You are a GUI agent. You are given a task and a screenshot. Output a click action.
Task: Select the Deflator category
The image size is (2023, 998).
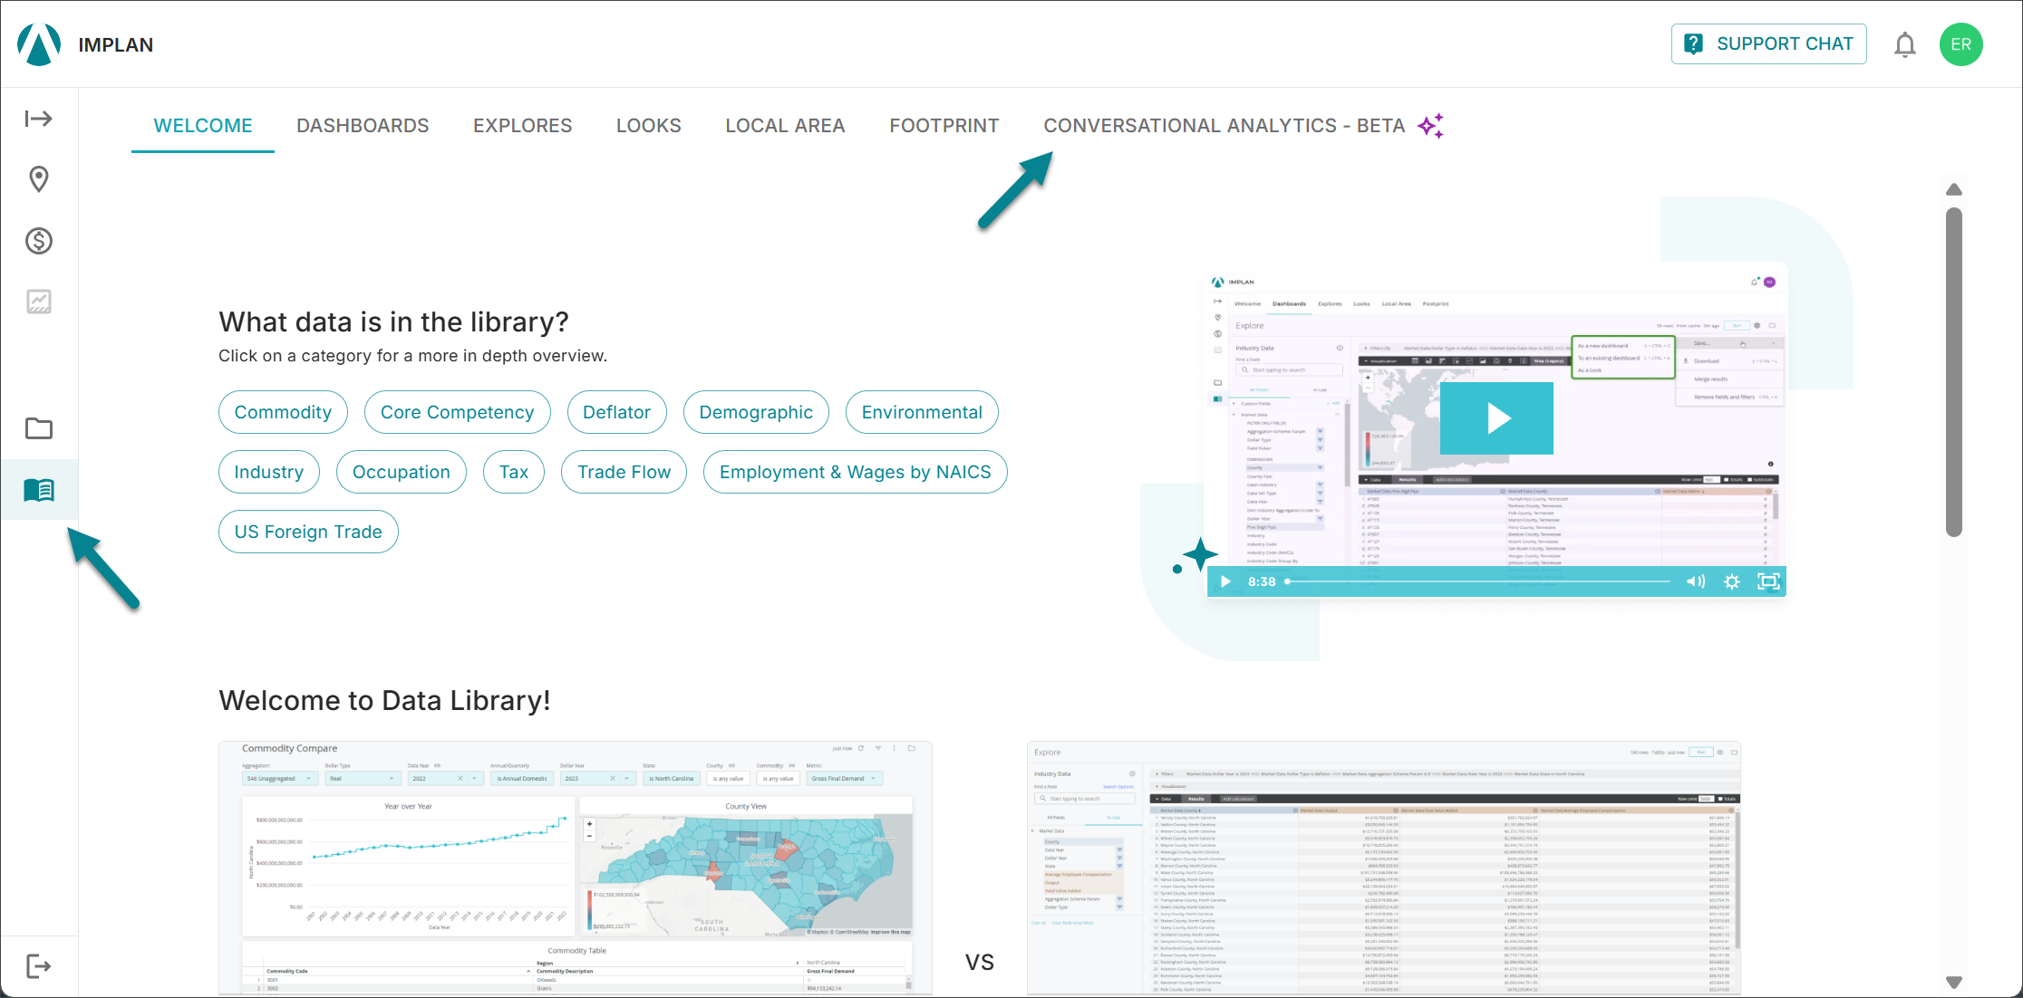[617, 412]
